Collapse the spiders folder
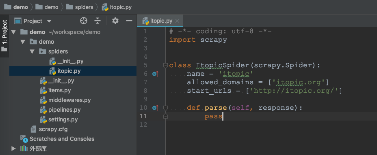Viewport: 377px width, 155px height. 32,51
